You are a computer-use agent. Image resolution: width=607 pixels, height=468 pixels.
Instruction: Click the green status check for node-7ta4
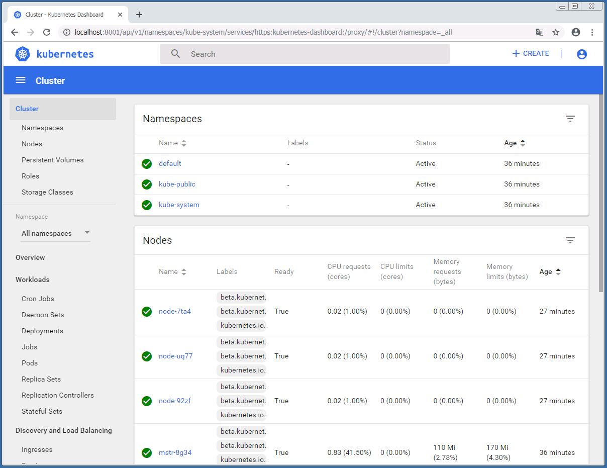pos(147,312)
